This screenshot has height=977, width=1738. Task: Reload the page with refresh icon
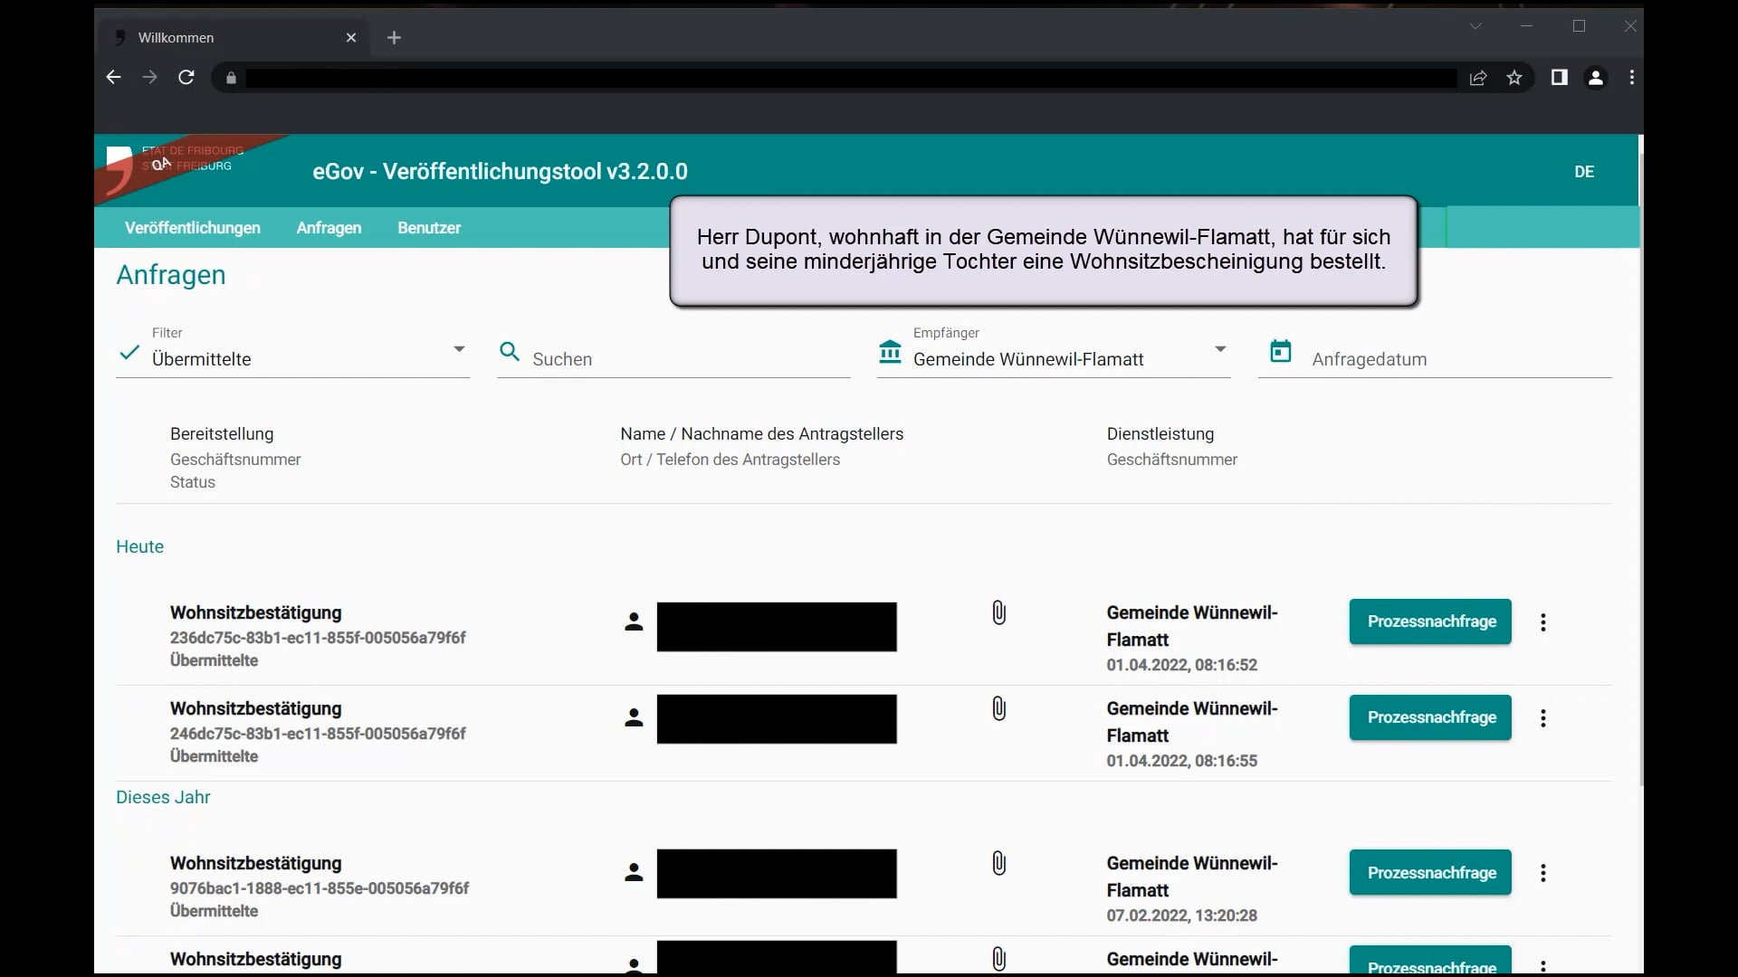tap(186, 78)
